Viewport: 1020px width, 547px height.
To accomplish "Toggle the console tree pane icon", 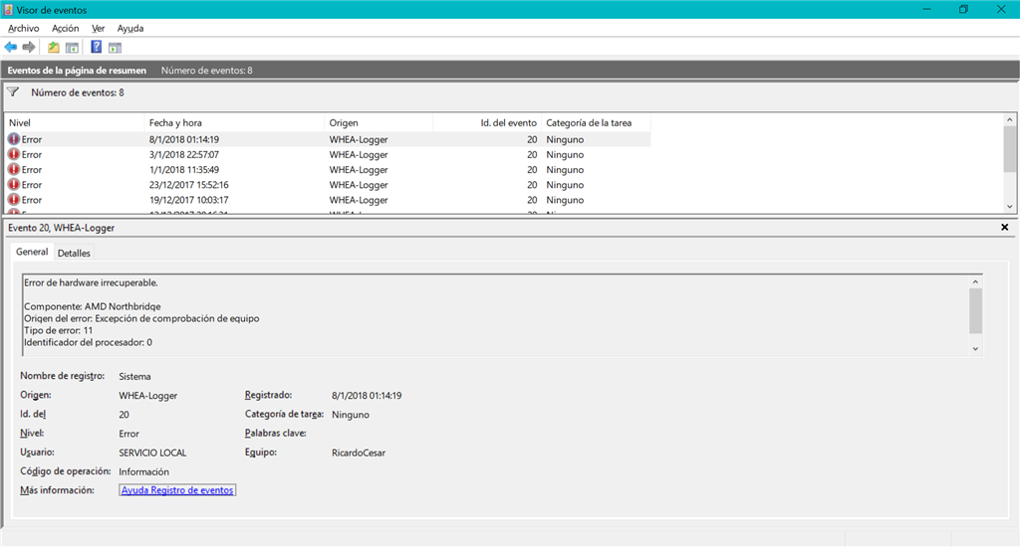I will 72,48.
